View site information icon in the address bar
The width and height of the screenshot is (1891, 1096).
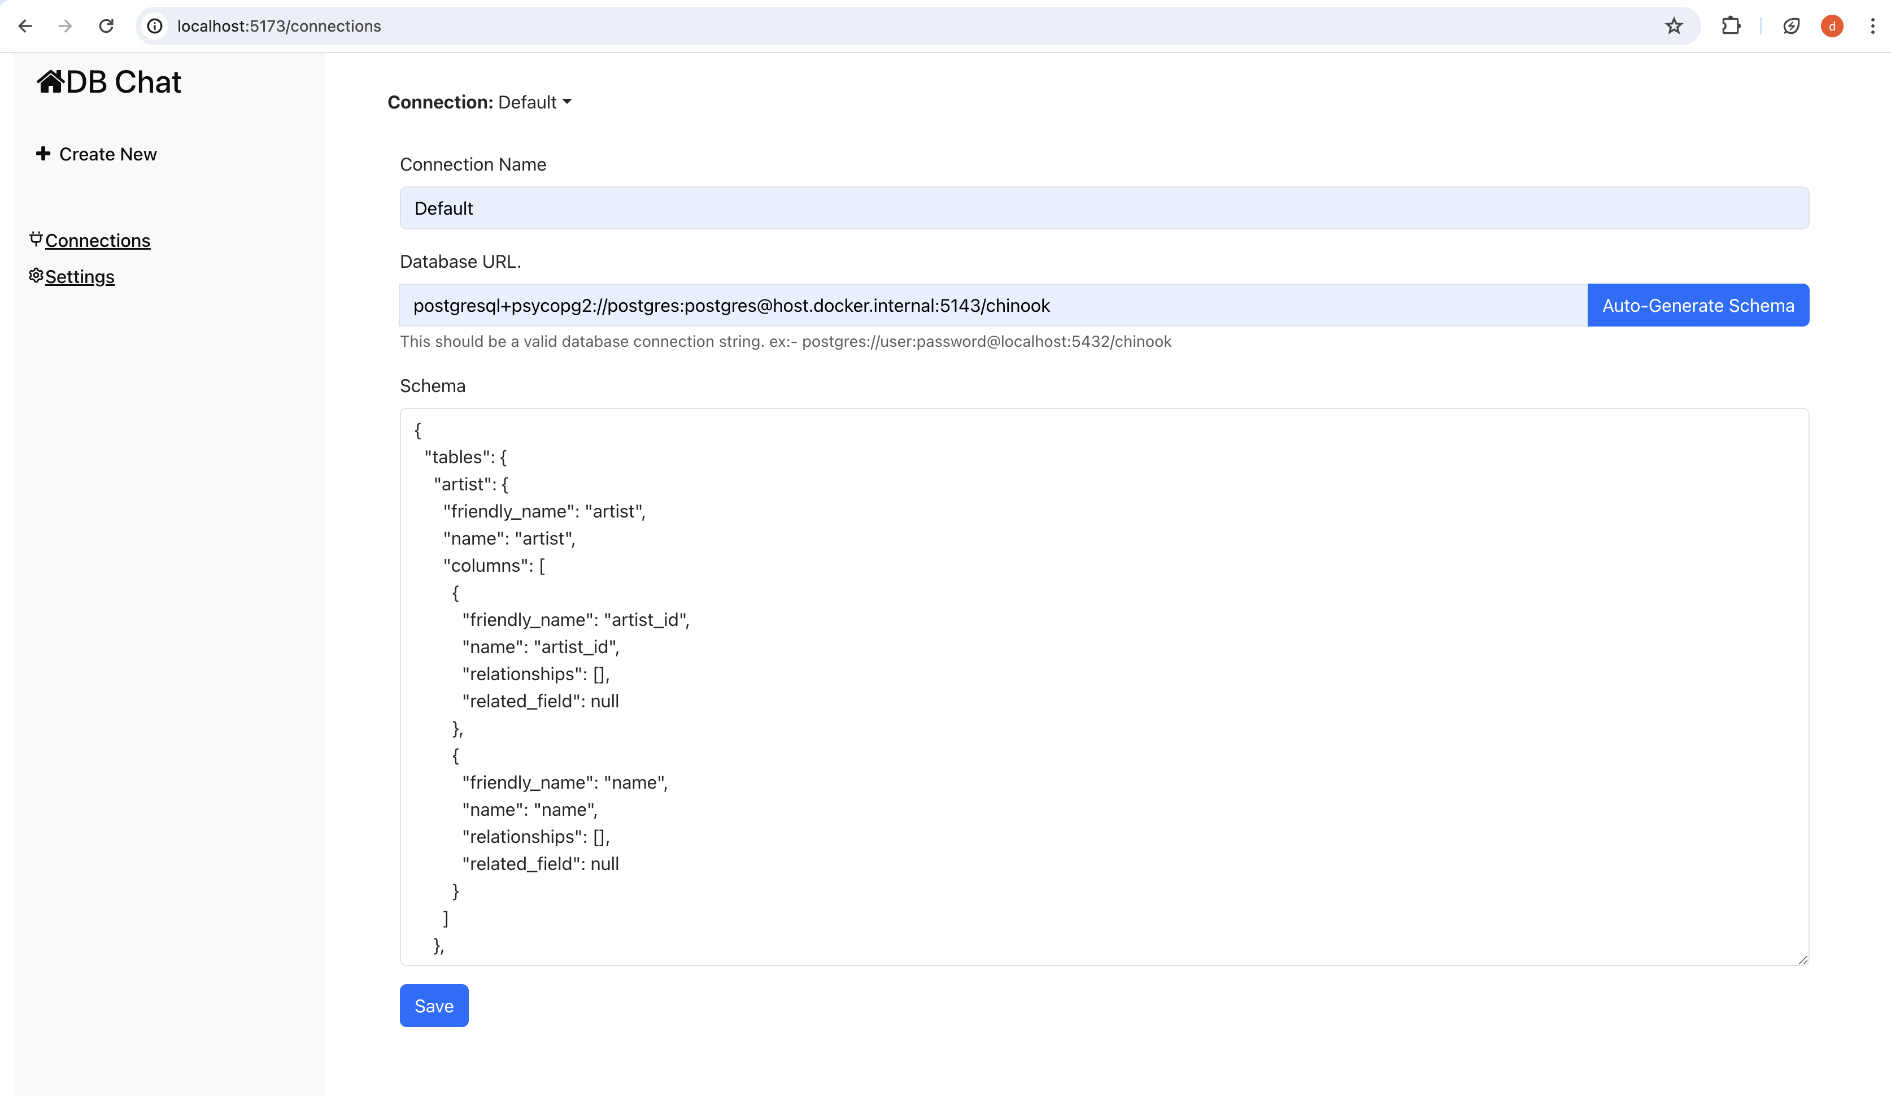(155, 27)
